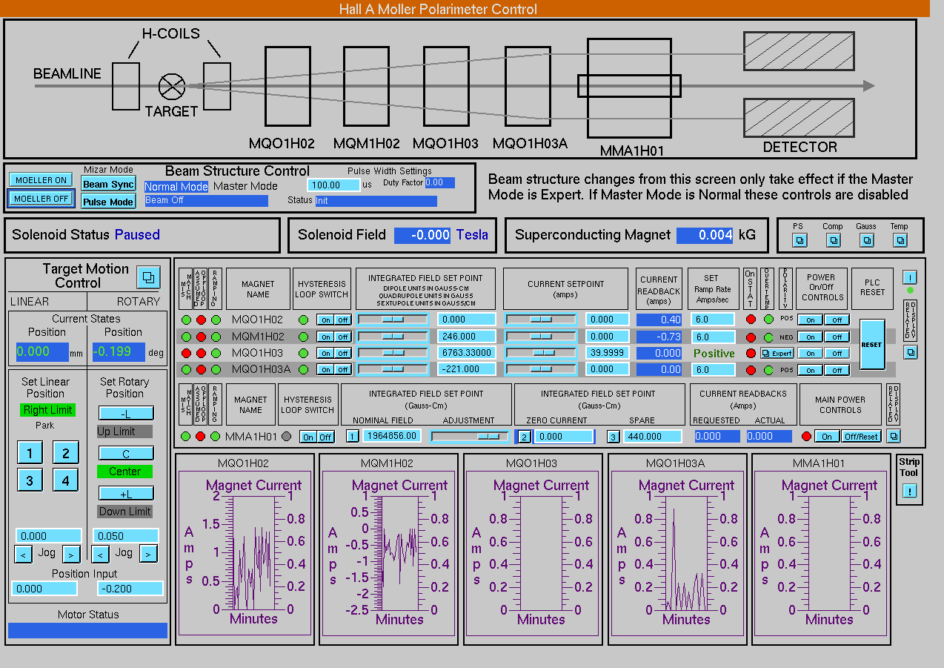Open MMA1H01 related display icon
The image size is (944, 668).
(x=894, y=437)
